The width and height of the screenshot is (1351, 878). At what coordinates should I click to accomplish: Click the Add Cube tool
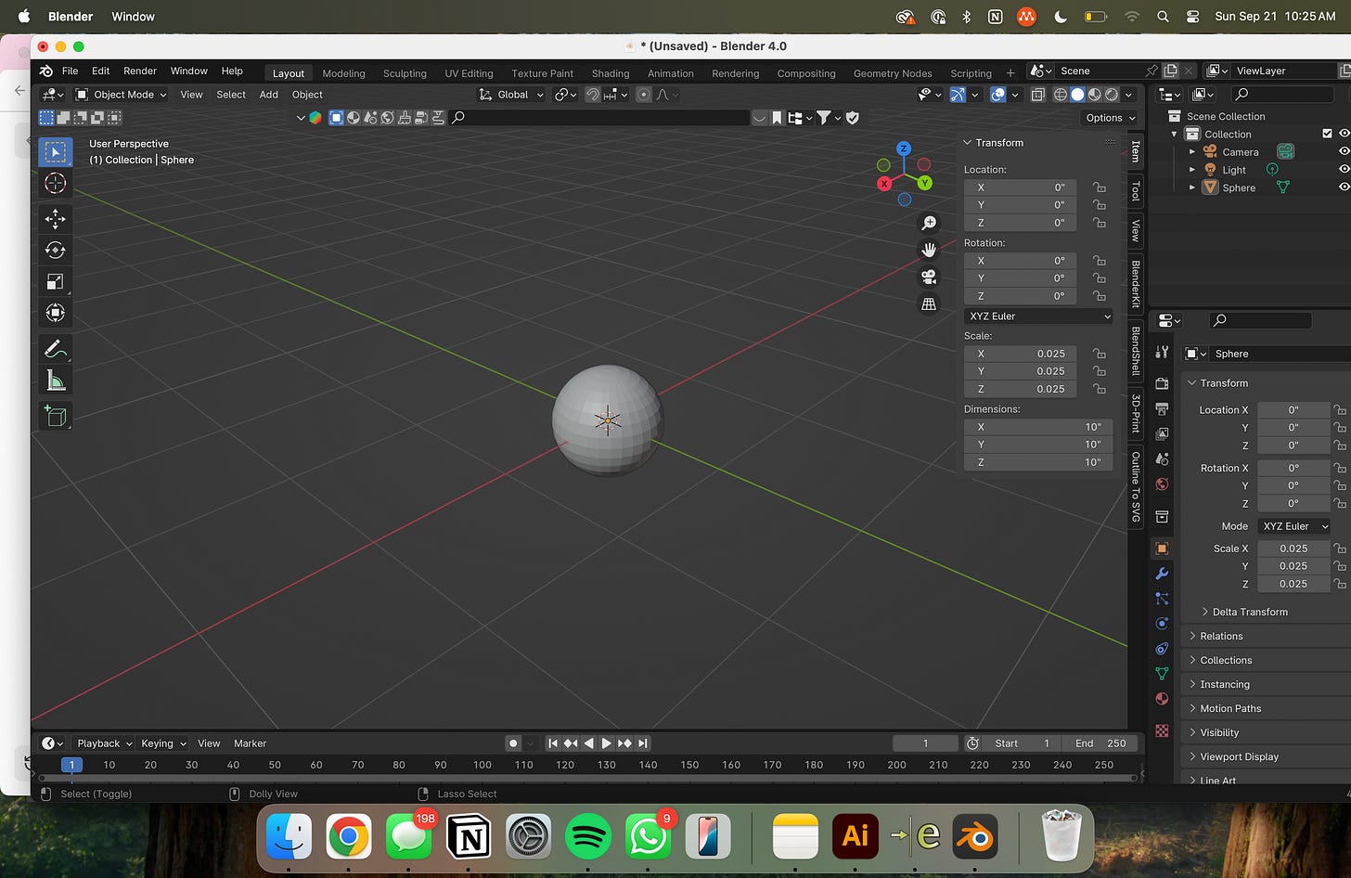pos(55,417)
